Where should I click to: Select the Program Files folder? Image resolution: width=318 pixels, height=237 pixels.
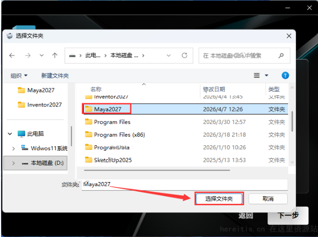[x=186, y=122]
